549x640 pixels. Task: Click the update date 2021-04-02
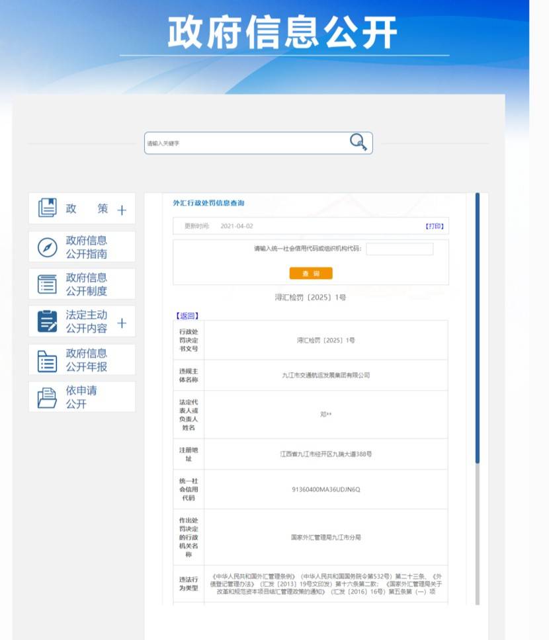(237, 226)
